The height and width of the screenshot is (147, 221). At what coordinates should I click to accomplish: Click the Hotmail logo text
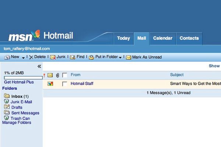click(58, 35)
